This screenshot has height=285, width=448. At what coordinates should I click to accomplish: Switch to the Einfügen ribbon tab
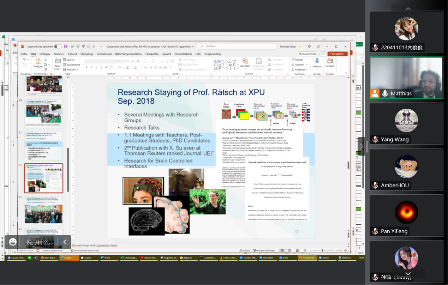44,54
